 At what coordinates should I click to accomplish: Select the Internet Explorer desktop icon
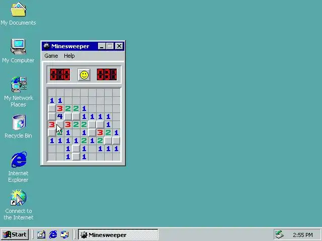coord(19,160)
